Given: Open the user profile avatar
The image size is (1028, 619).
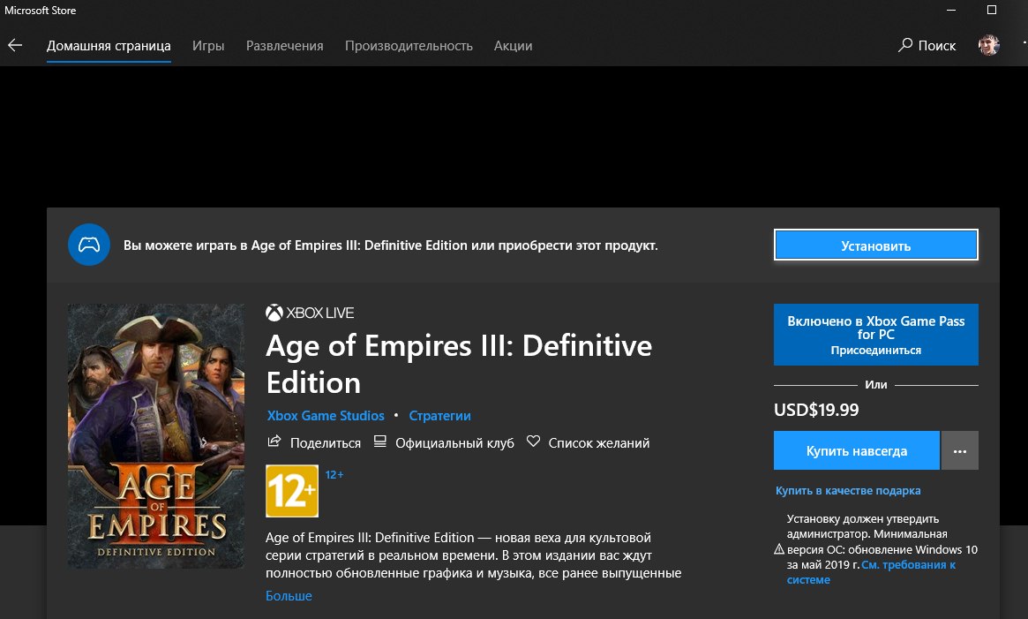Looking at the screenshot, I should pyautogui.click(x=988, y=45).
